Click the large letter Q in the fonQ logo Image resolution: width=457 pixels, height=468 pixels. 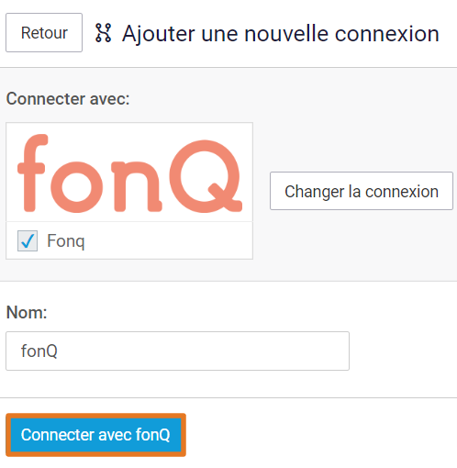[x=206, y=176]
